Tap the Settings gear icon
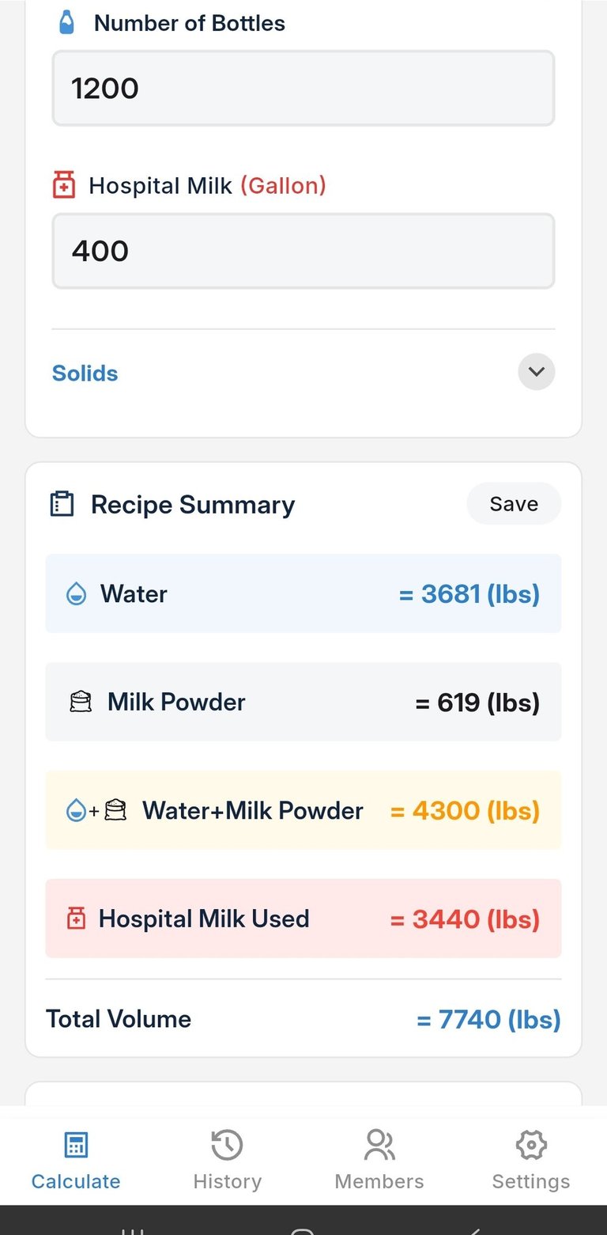Image resolution: width=607 pixels, height=1235 pixels. coord(531,1145)
